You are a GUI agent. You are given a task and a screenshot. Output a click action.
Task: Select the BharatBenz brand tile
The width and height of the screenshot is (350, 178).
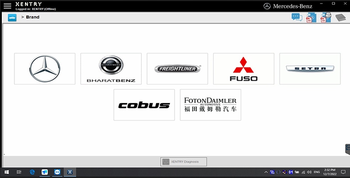tap(111, 69)
